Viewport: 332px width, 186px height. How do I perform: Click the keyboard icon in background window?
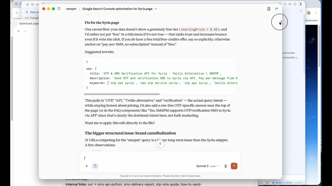pyautogui.click(x=290, y=4)
